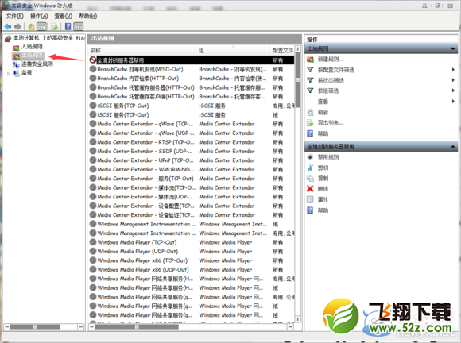Open the 查看(V) menu

pyautogui.click(x=64, y=16)
